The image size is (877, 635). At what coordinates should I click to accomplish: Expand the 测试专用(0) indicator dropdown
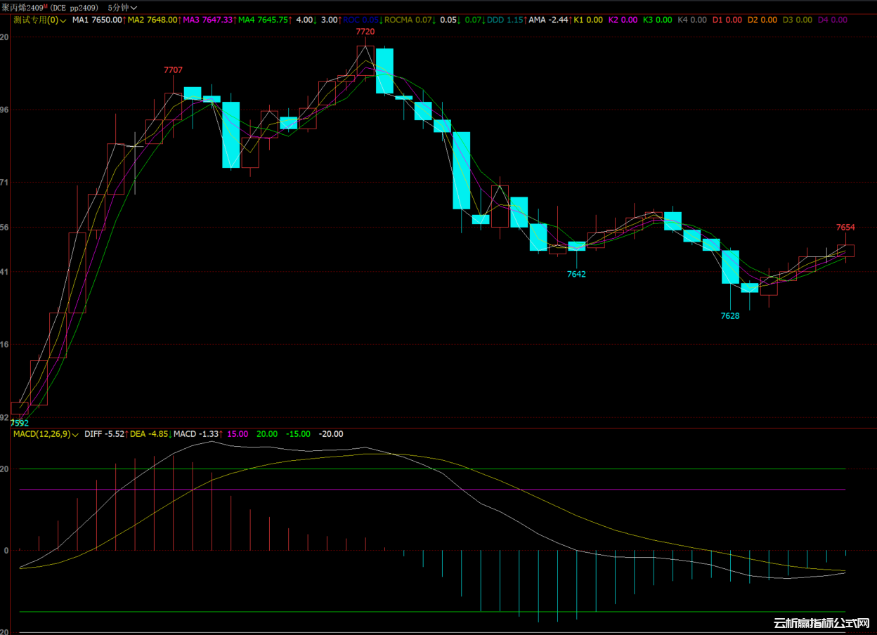40,20
